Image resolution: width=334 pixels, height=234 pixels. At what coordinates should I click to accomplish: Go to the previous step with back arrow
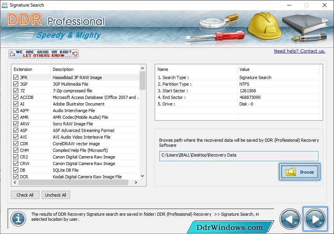click(x=290, y=219)
